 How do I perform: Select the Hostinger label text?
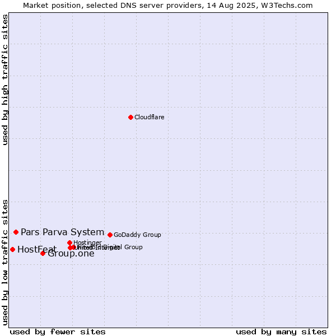(88, 242)
